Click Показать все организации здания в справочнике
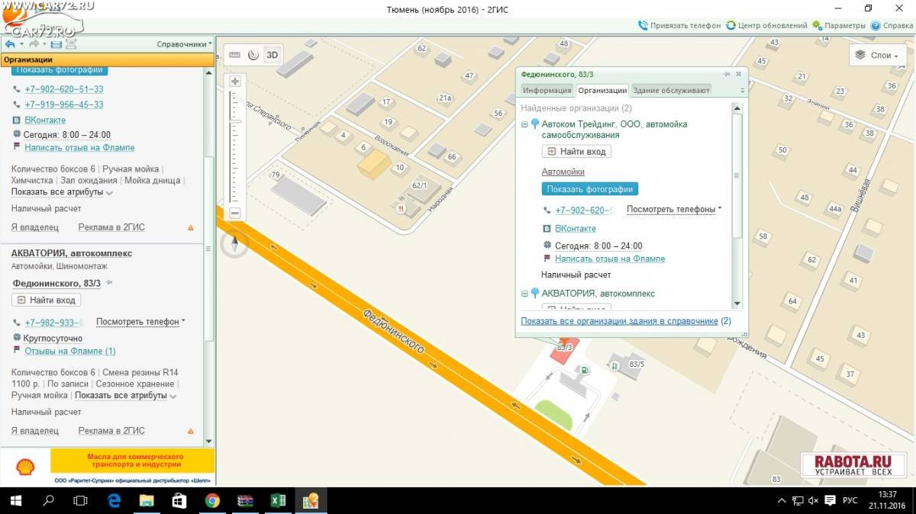This screenshot has width=916, height=514. pos(619,321)
